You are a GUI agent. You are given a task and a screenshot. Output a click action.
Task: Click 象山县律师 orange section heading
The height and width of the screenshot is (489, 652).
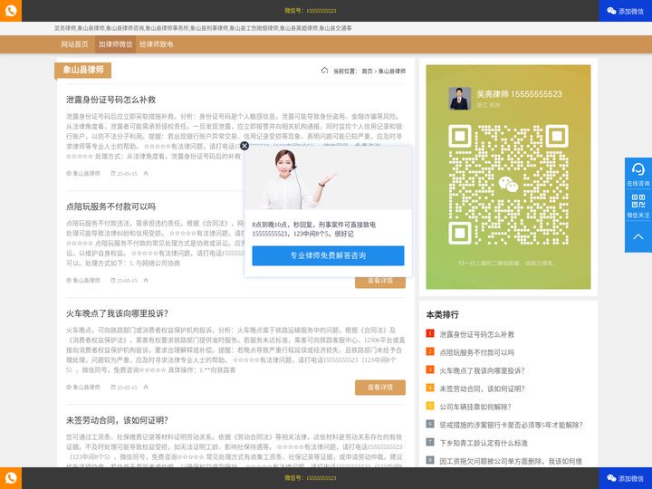pos(83,70)
